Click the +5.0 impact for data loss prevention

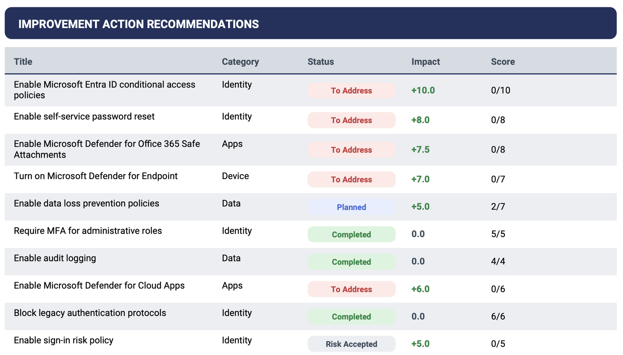421,206
